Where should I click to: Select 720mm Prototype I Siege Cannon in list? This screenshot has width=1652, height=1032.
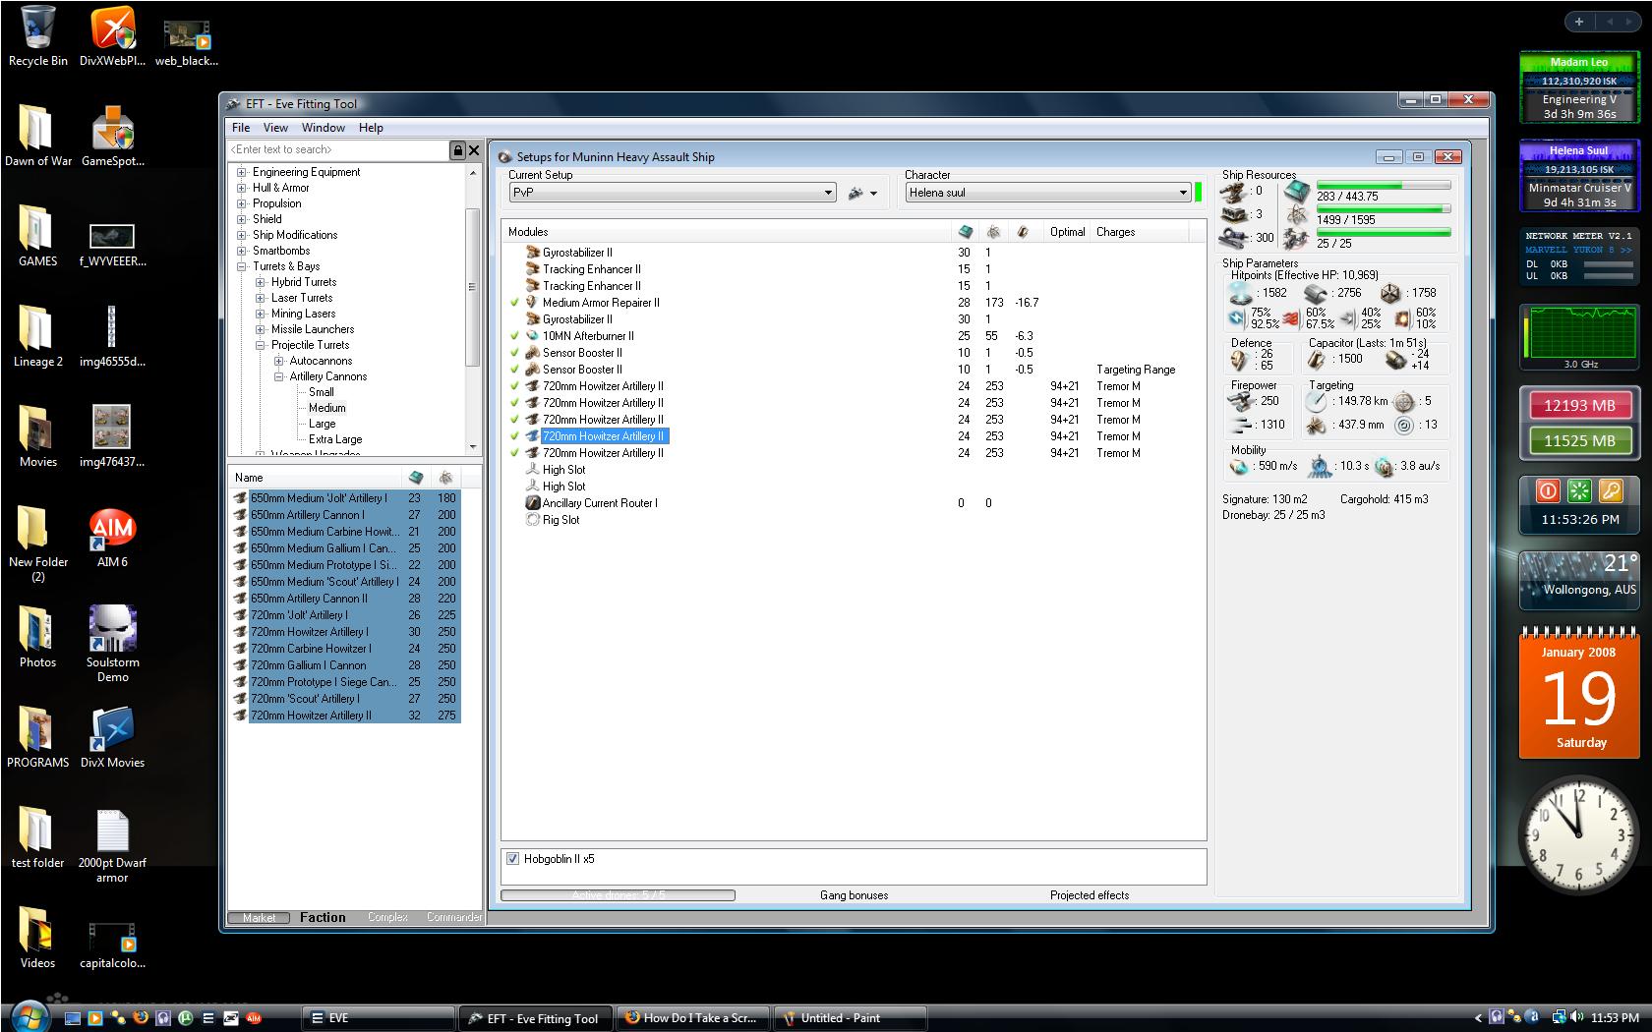pos(347,682)
